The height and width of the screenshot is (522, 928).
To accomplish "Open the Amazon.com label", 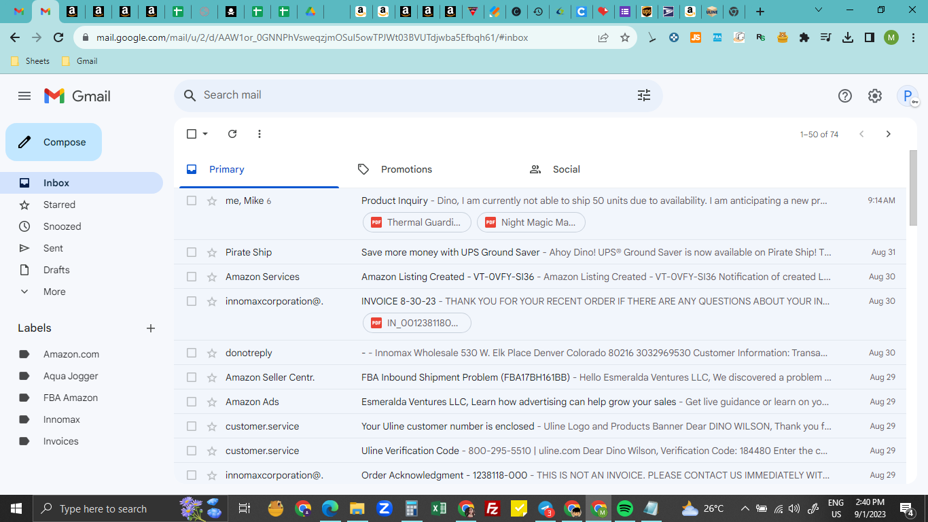I will click(x=71, y=354).
